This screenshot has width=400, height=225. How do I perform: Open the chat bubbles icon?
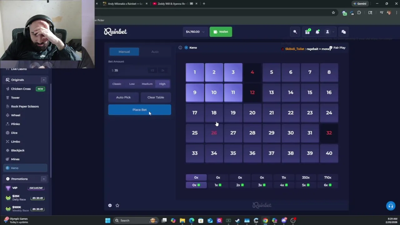[x=343, y=32]
